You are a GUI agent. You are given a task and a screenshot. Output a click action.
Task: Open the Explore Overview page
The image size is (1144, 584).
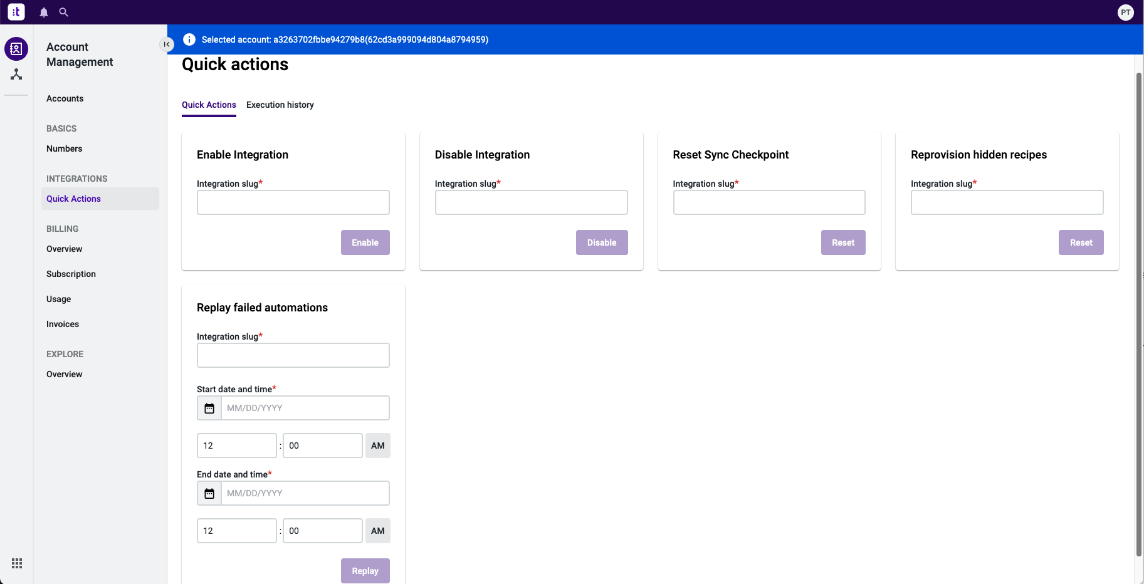64,374
